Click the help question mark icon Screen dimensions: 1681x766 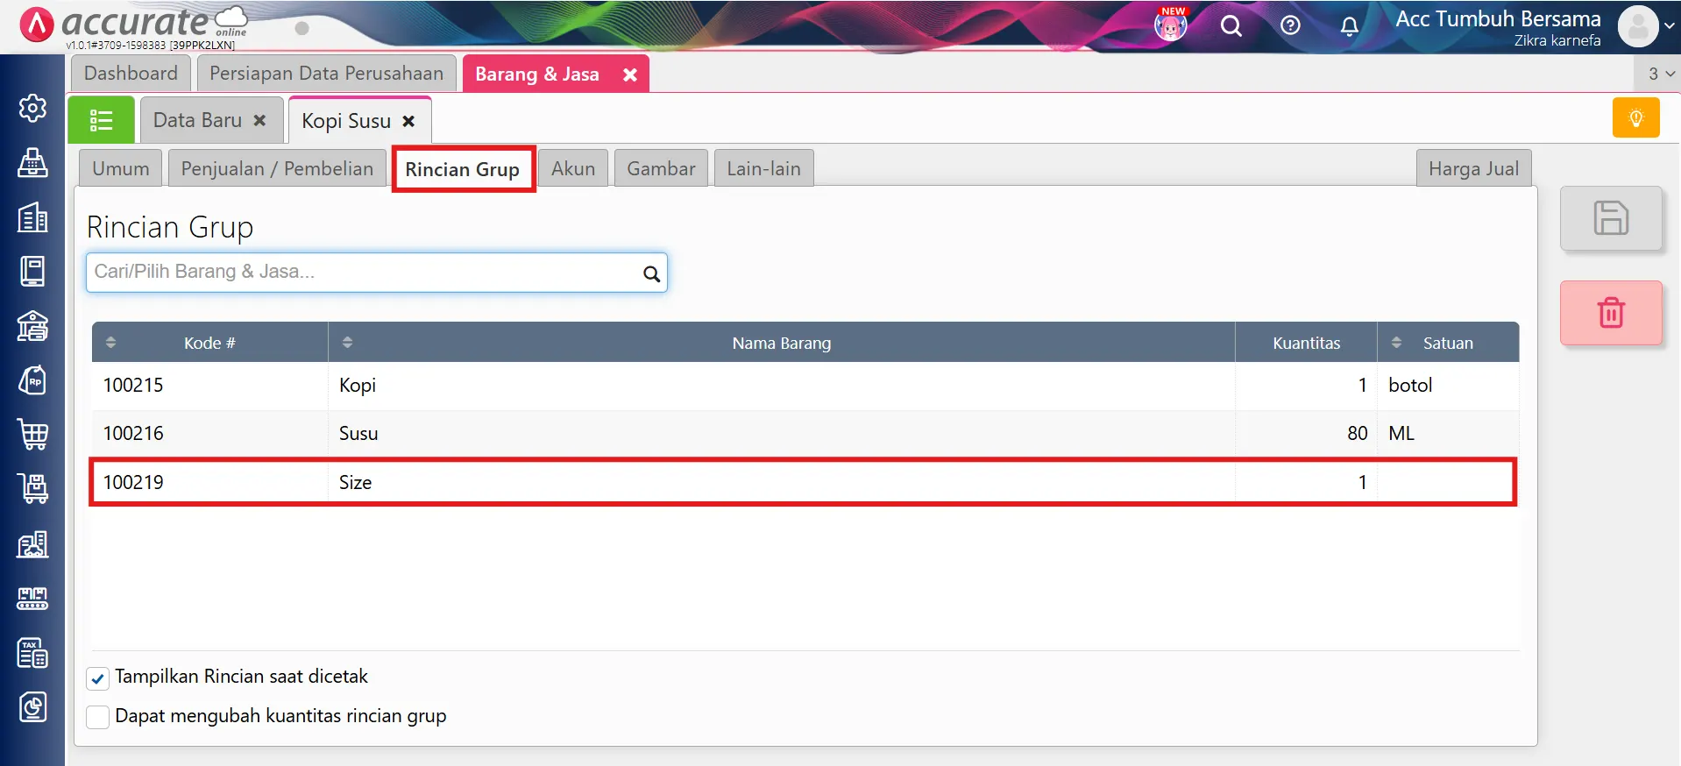pyautogui.click(x=1289, y=25)
